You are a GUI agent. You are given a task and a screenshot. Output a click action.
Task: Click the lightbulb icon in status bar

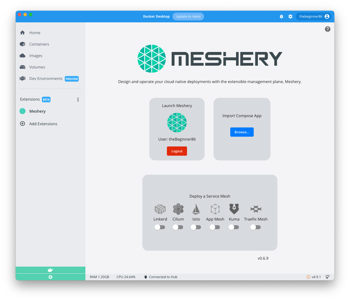coord(328,277)
